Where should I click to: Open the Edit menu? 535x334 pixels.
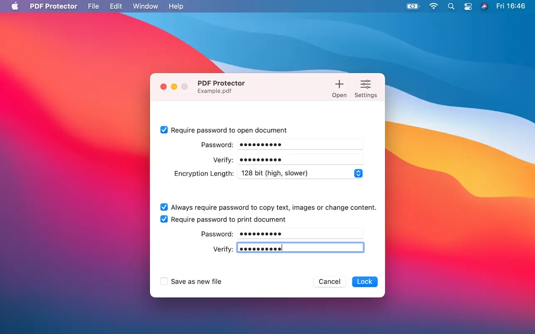[116, 6]
